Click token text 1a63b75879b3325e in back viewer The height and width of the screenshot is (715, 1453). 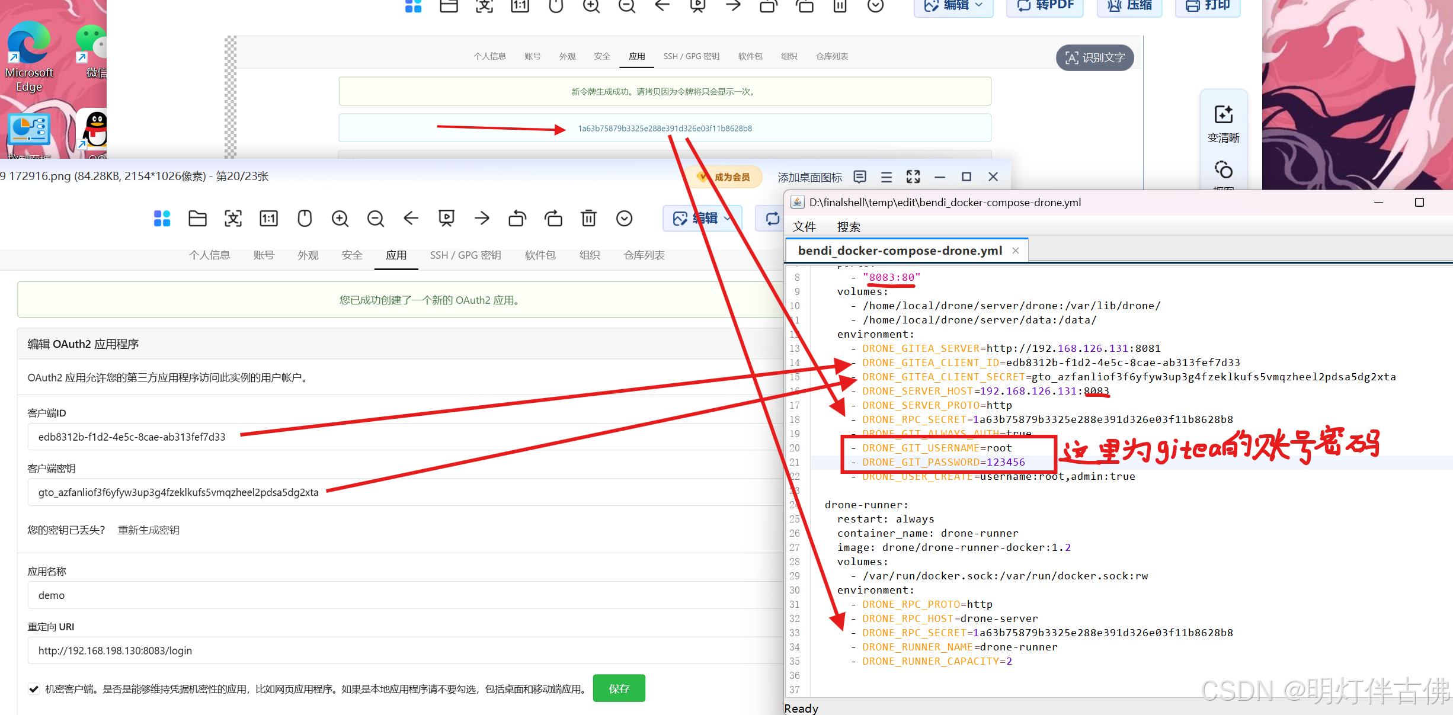(x=665, y=129)
